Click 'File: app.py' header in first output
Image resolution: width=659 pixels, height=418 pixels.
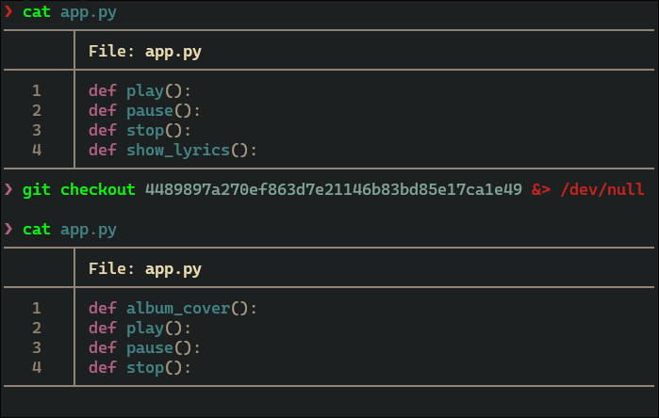pyautogui.click(x=145, y=52)
